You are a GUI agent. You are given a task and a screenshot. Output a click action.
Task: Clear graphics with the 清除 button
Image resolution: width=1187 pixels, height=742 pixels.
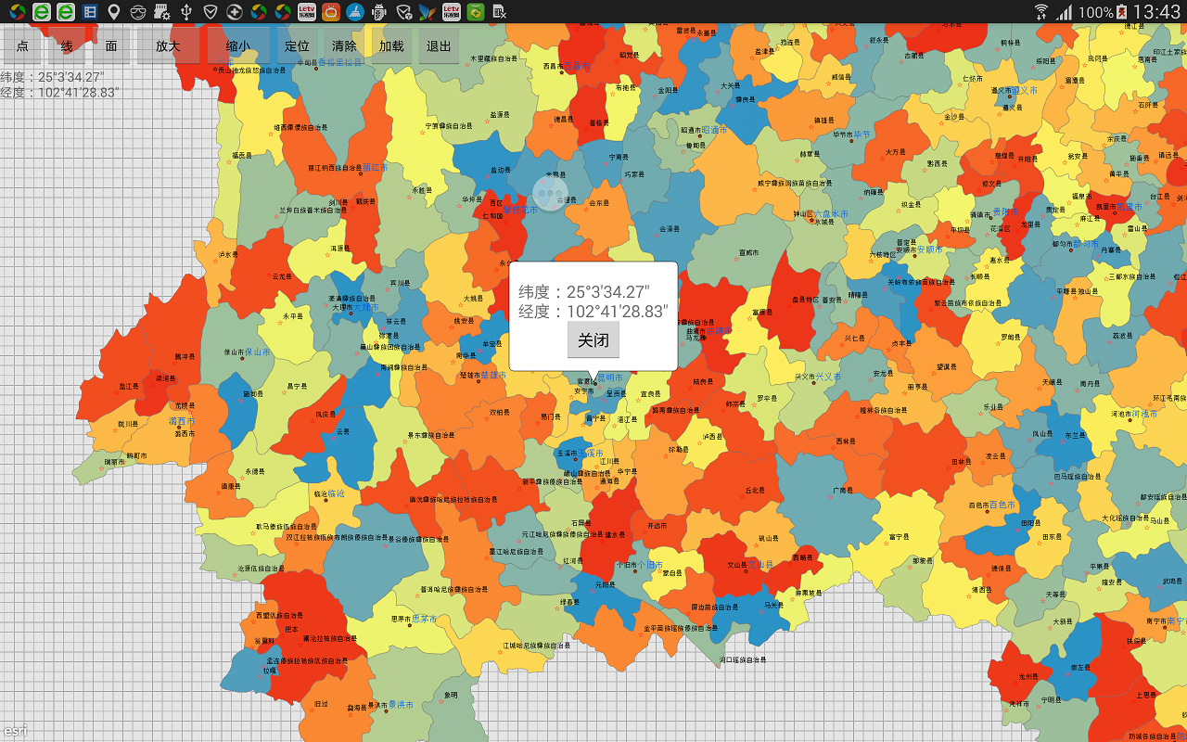[344, 46]
